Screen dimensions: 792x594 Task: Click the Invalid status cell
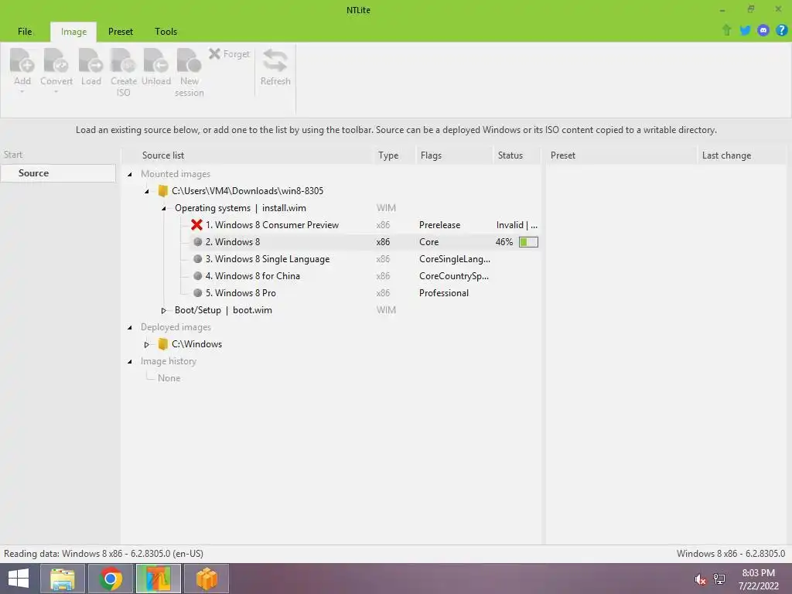pos(517,225)
